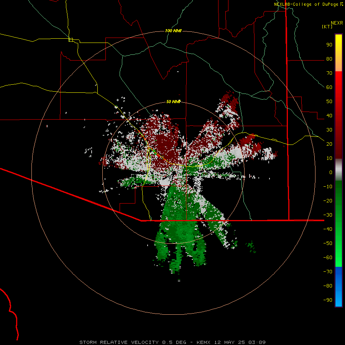Click the 30 value on the velocity scale
This screenshot has width=345, height=345.
(x=329, y=130)
